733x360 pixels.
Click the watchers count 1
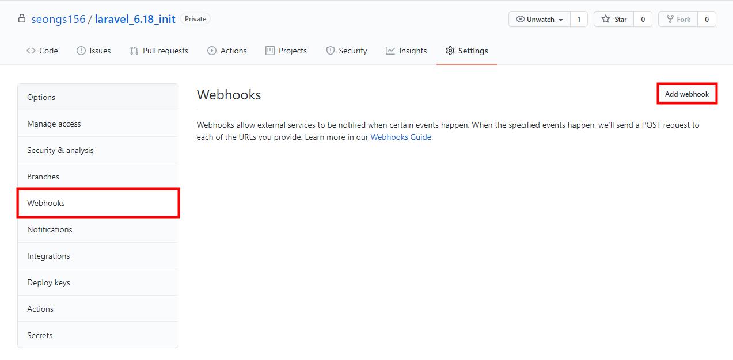(x=579, y=19)
